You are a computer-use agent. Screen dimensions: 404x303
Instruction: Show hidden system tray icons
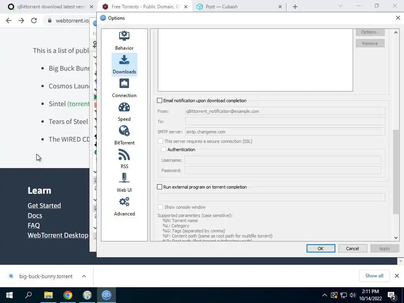325,295
